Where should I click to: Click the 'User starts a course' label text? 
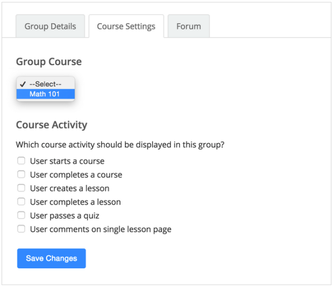pyautogui.click(x=67, y=161)
